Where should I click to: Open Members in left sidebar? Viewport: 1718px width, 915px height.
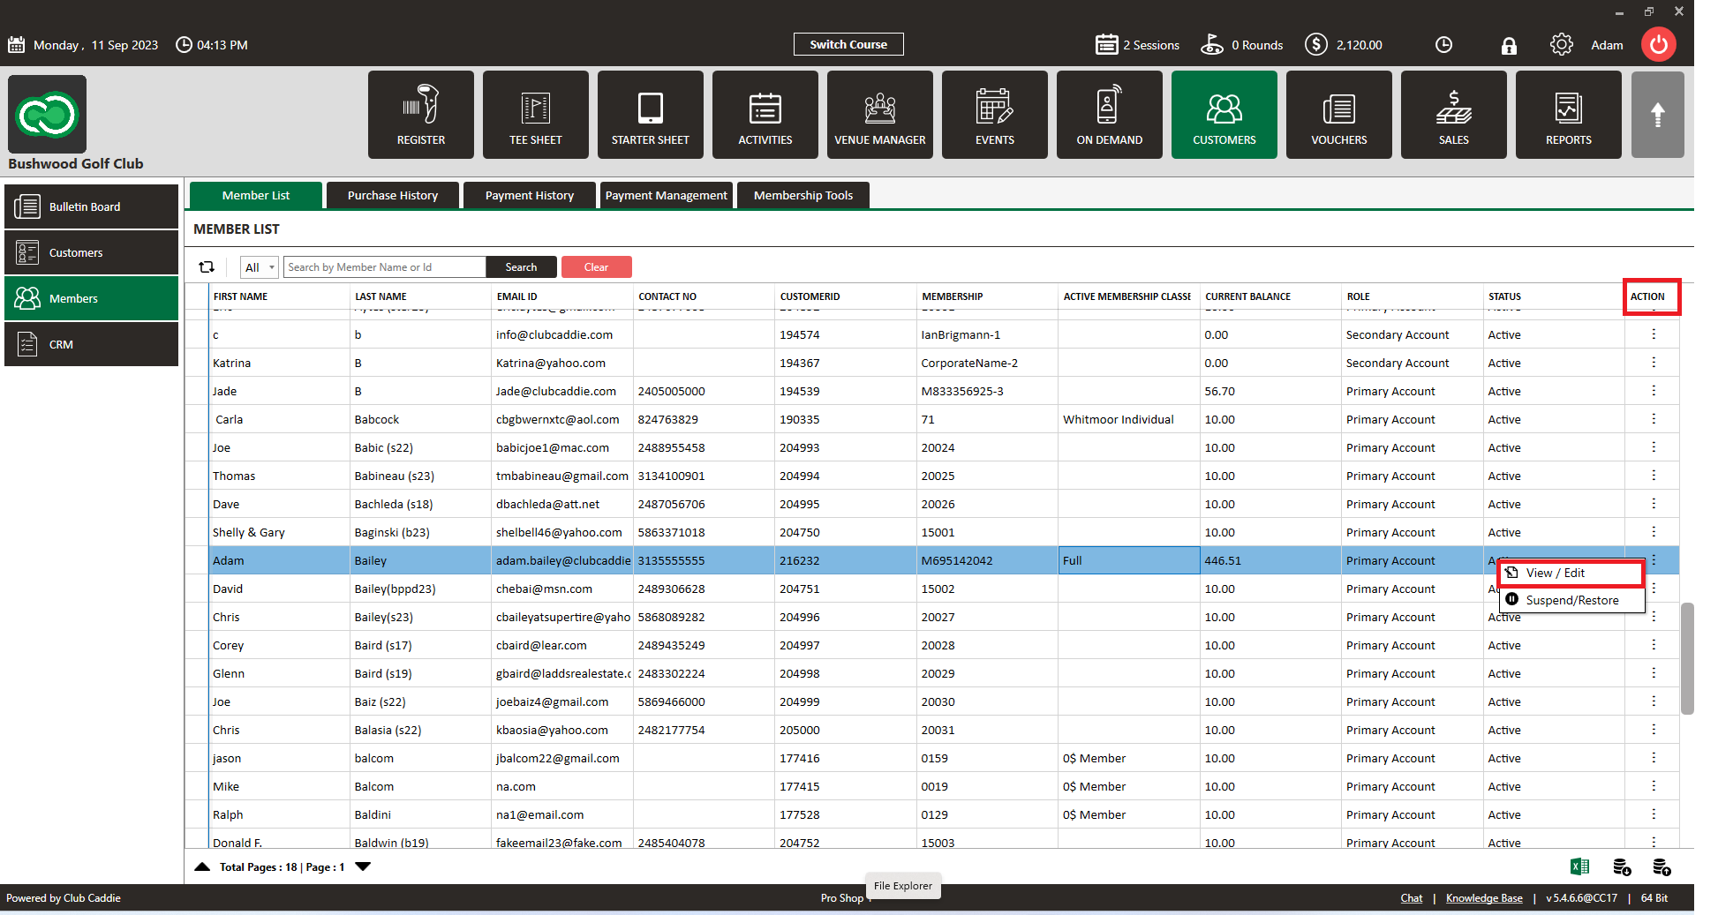click(92, 298)
